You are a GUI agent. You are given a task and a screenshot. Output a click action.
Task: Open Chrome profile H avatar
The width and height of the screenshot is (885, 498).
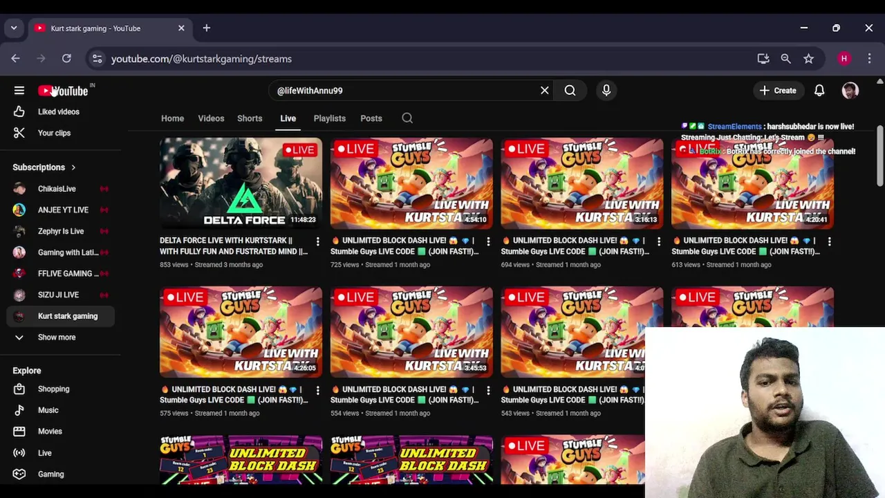point(844,59)
